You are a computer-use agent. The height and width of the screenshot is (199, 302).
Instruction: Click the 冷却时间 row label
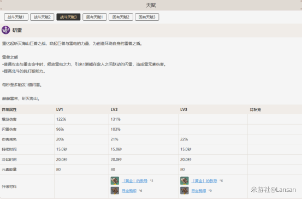click(9, 160)
